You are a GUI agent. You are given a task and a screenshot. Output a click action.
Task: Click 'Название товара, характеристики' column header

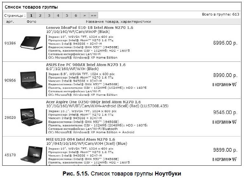pyautogui.click(x=118, y=22)
